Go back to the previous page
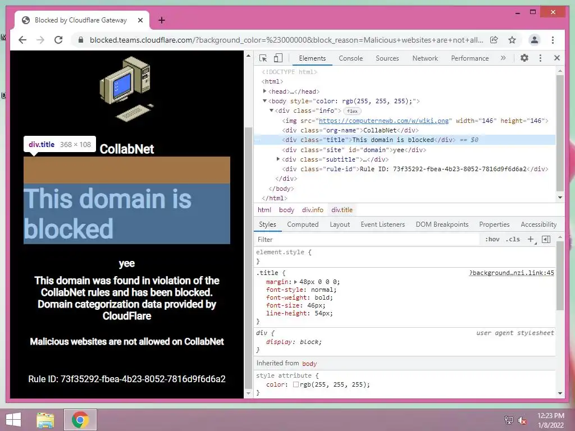This screenshot has height=431, width=575. click(22, 40)
